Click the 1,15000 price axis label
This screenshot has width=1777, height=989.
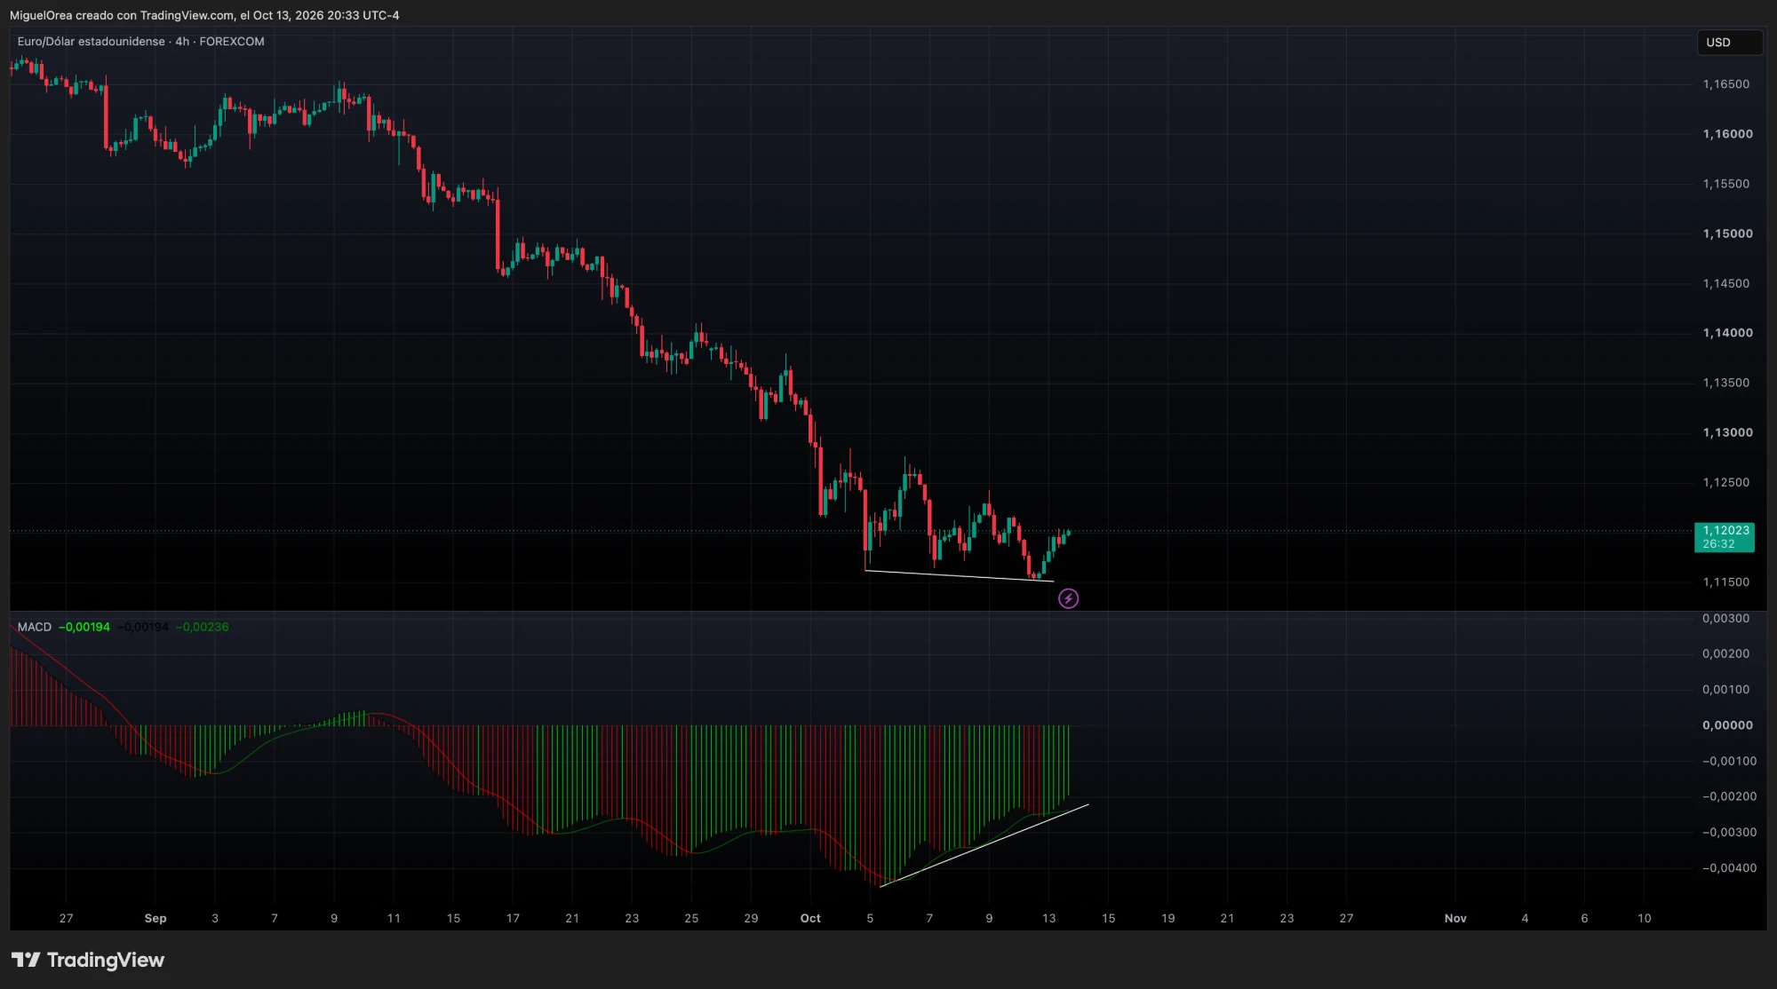tap(1727, 233)
